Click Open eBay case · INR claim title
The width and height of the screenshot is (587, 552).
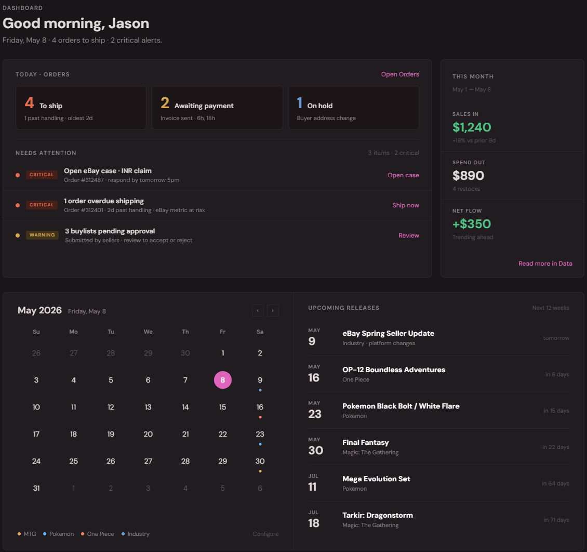[x=108, y=171]
